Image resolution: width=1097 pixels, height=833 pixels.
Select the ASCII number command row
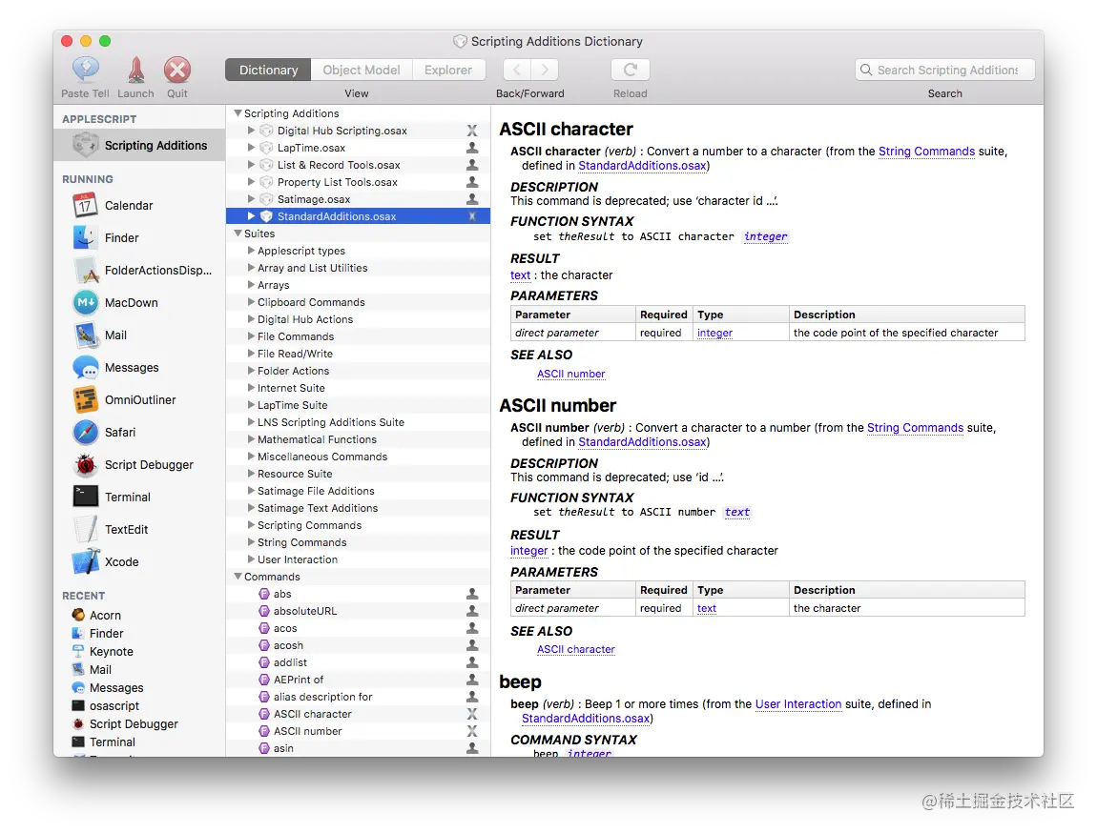pos(358,731)
